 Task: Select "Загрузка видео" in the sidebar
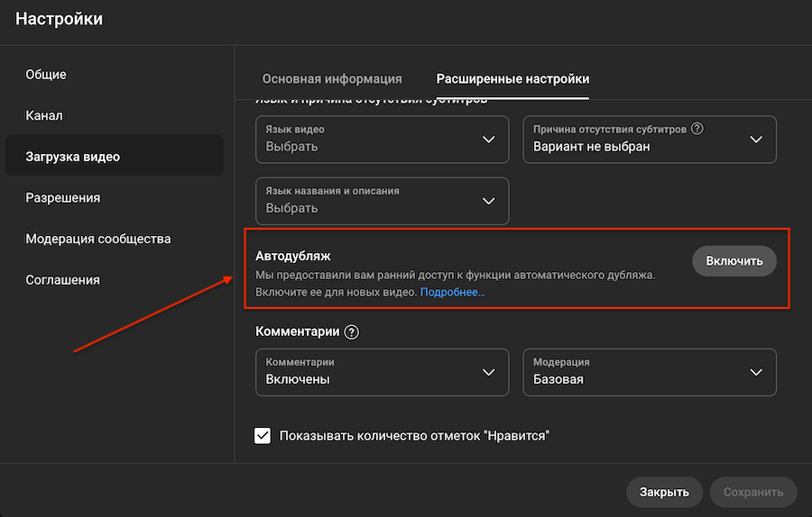coord(72,157)
